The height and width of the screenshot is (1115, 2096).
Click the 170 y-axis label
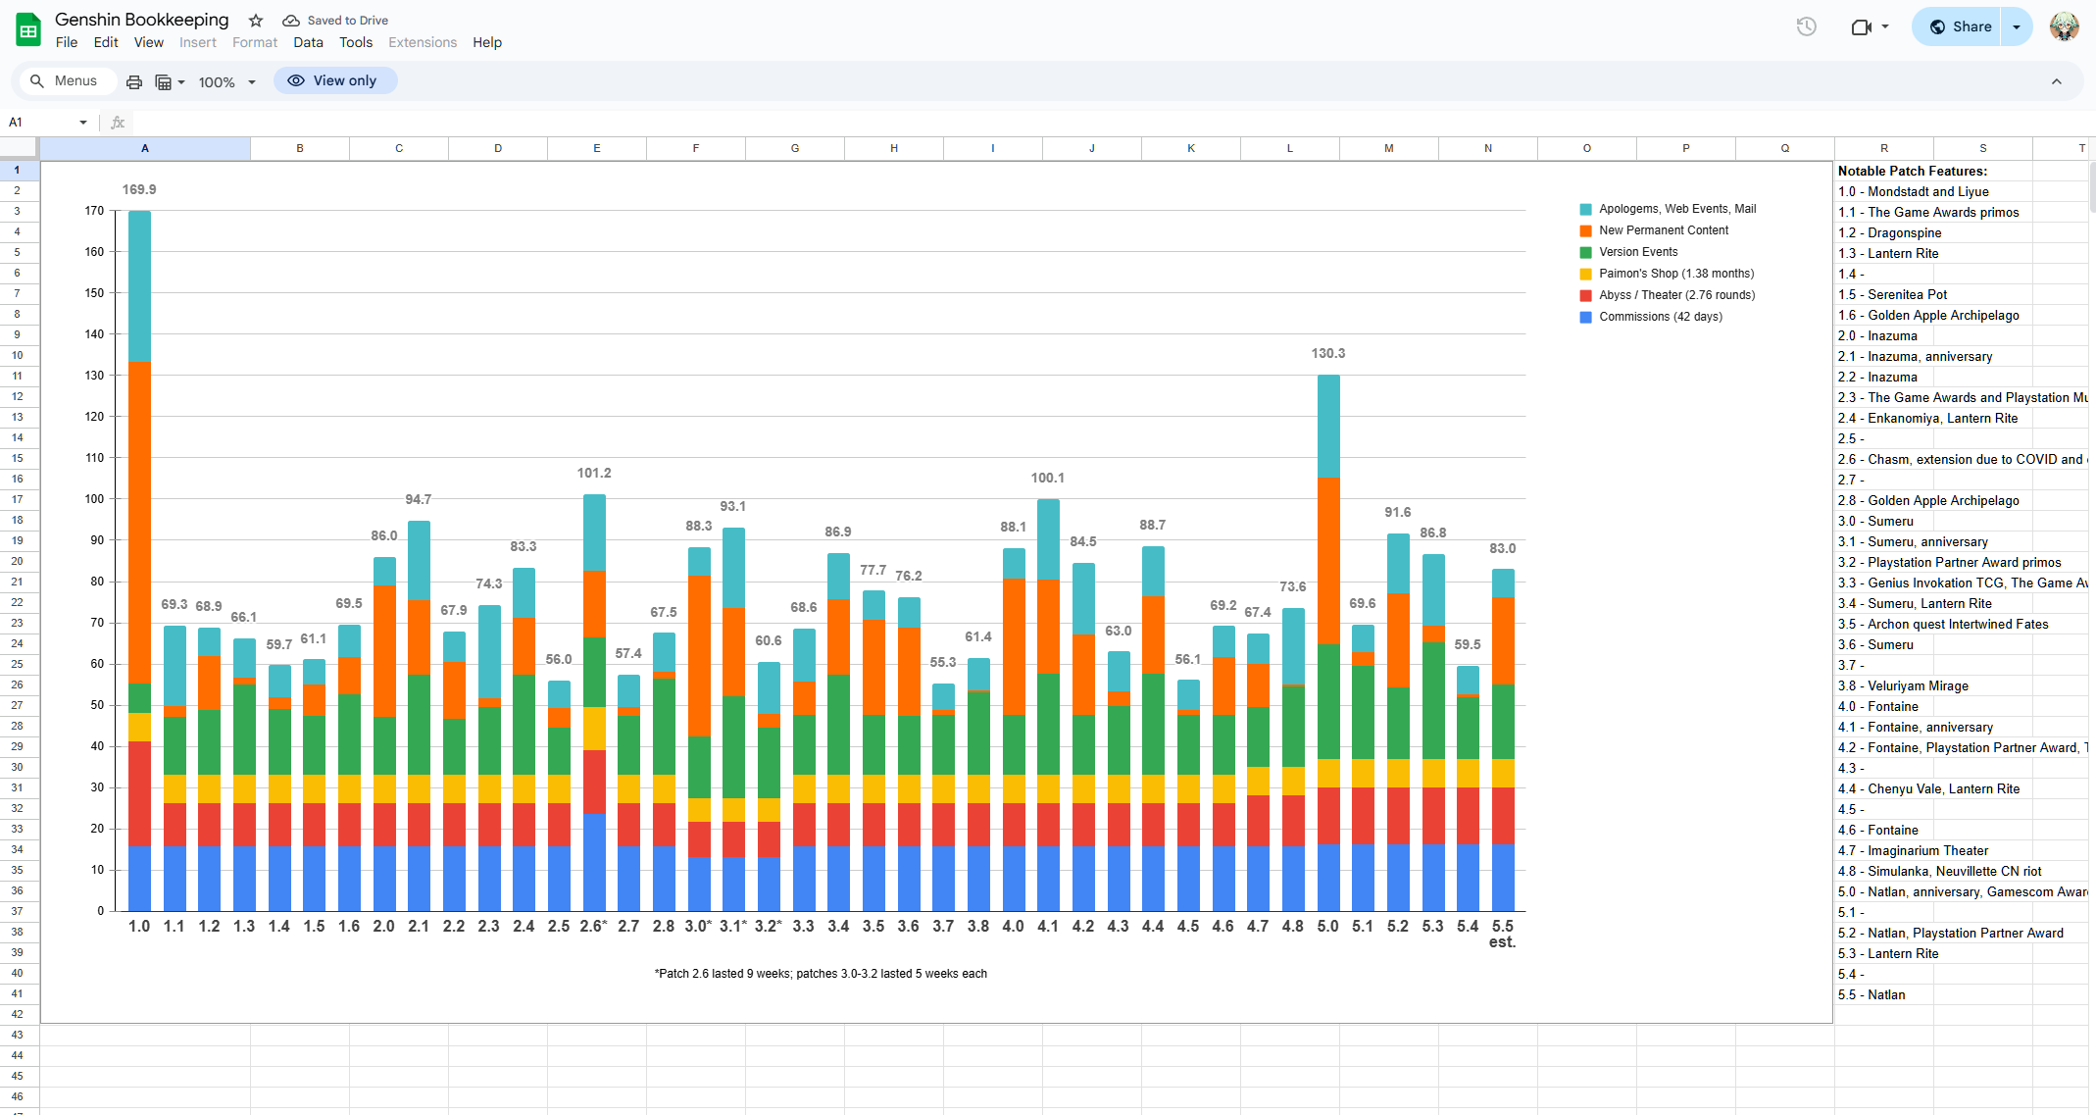coord(94,211)
